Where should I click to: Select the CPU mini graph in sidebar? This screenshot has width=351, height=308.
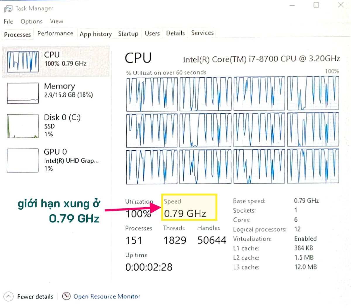23,62
